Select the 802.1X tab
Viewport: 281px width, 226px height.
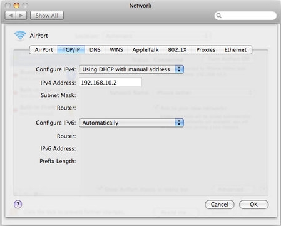tap(177, 50)
